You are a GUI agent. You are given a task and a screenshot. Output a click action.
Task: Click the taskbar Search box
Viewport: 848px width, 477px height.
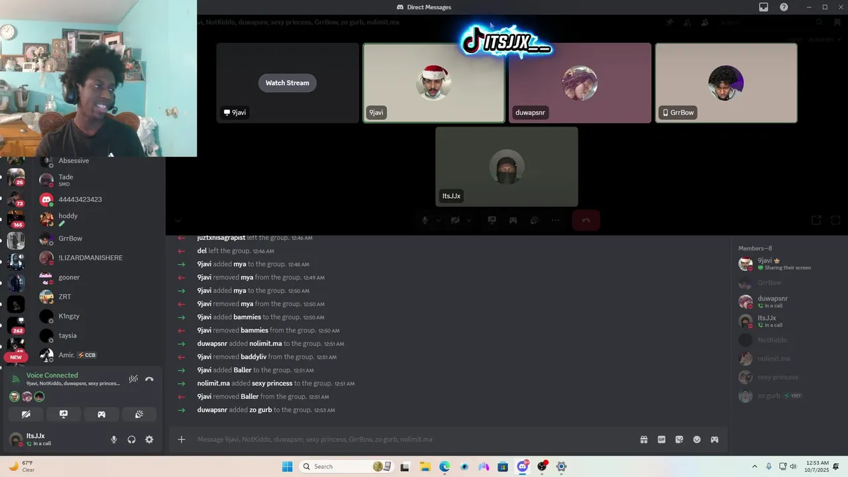click(346, 466)
